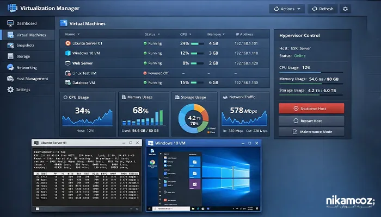
Task: Click the Ubuntu Server 01 logo icon in list
Action: pyautogui.click(x=68, y=43)
